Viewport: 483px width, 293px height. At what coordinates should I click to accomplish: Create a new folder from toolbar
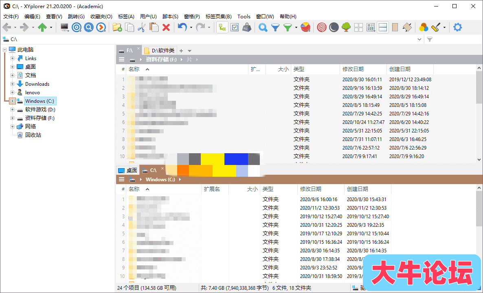coord(117,27)
